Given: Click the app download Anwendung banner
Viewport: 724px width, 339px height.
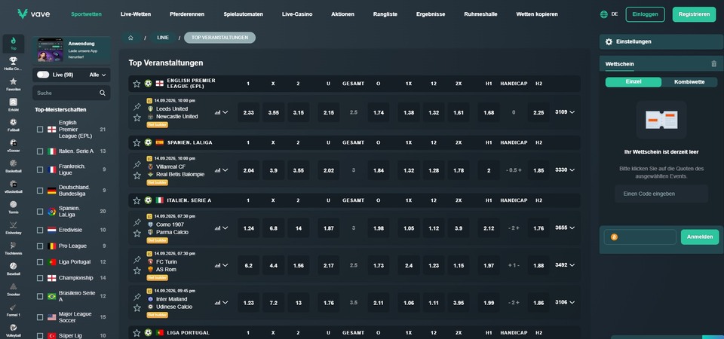Looking at the screenshot, I should point(72,50).
